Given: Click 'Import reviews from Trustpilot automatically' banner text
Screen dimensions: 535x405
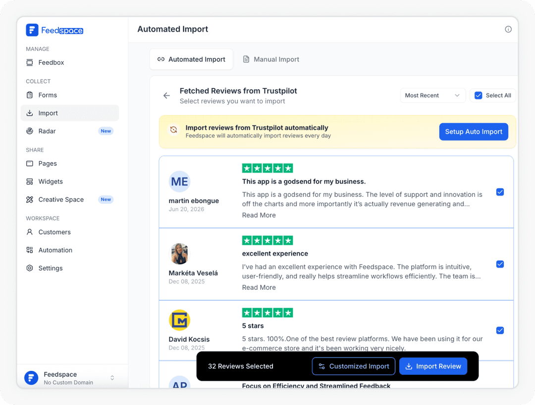Looking at the screenshot, I should (x=257, y=128).
